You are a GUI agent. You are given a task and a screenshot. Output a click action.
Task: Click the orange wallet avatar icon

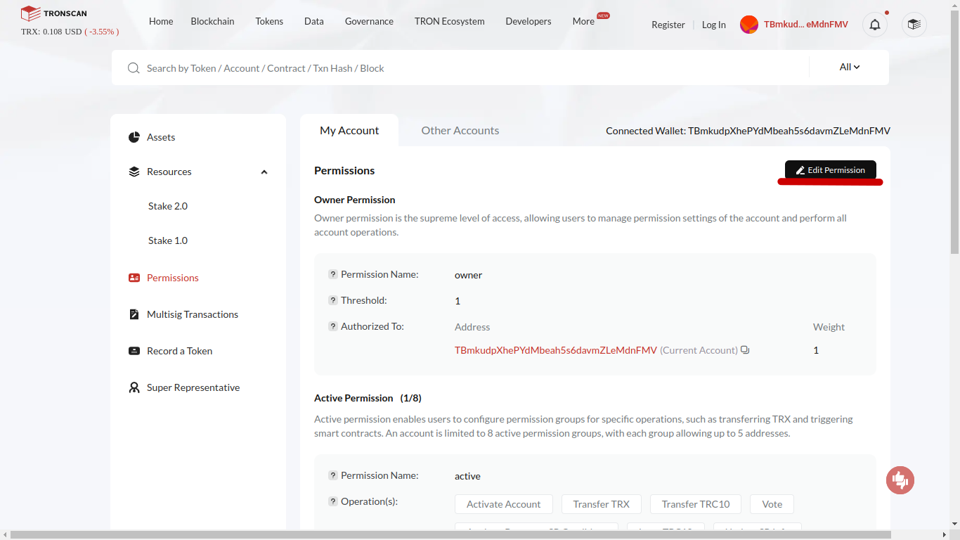pos(749,25)
